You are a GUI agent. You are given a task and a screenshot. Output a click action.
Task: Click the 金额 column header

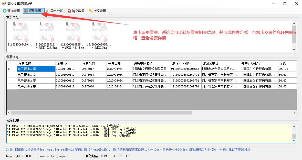[287, 63]
